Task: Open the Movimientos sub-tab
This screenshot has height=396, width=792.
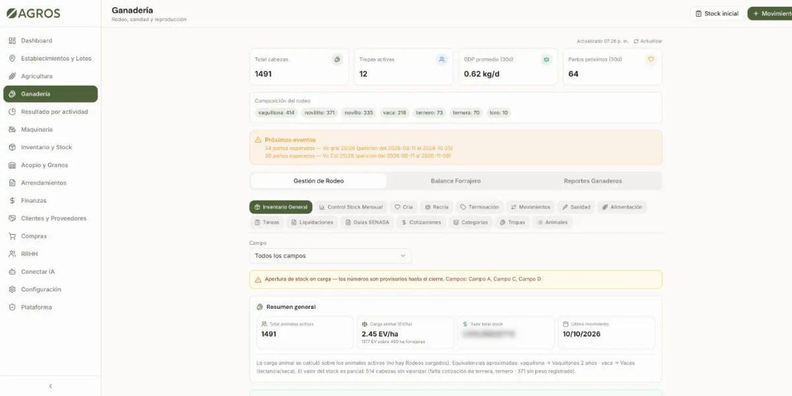Action: (531, 207)
